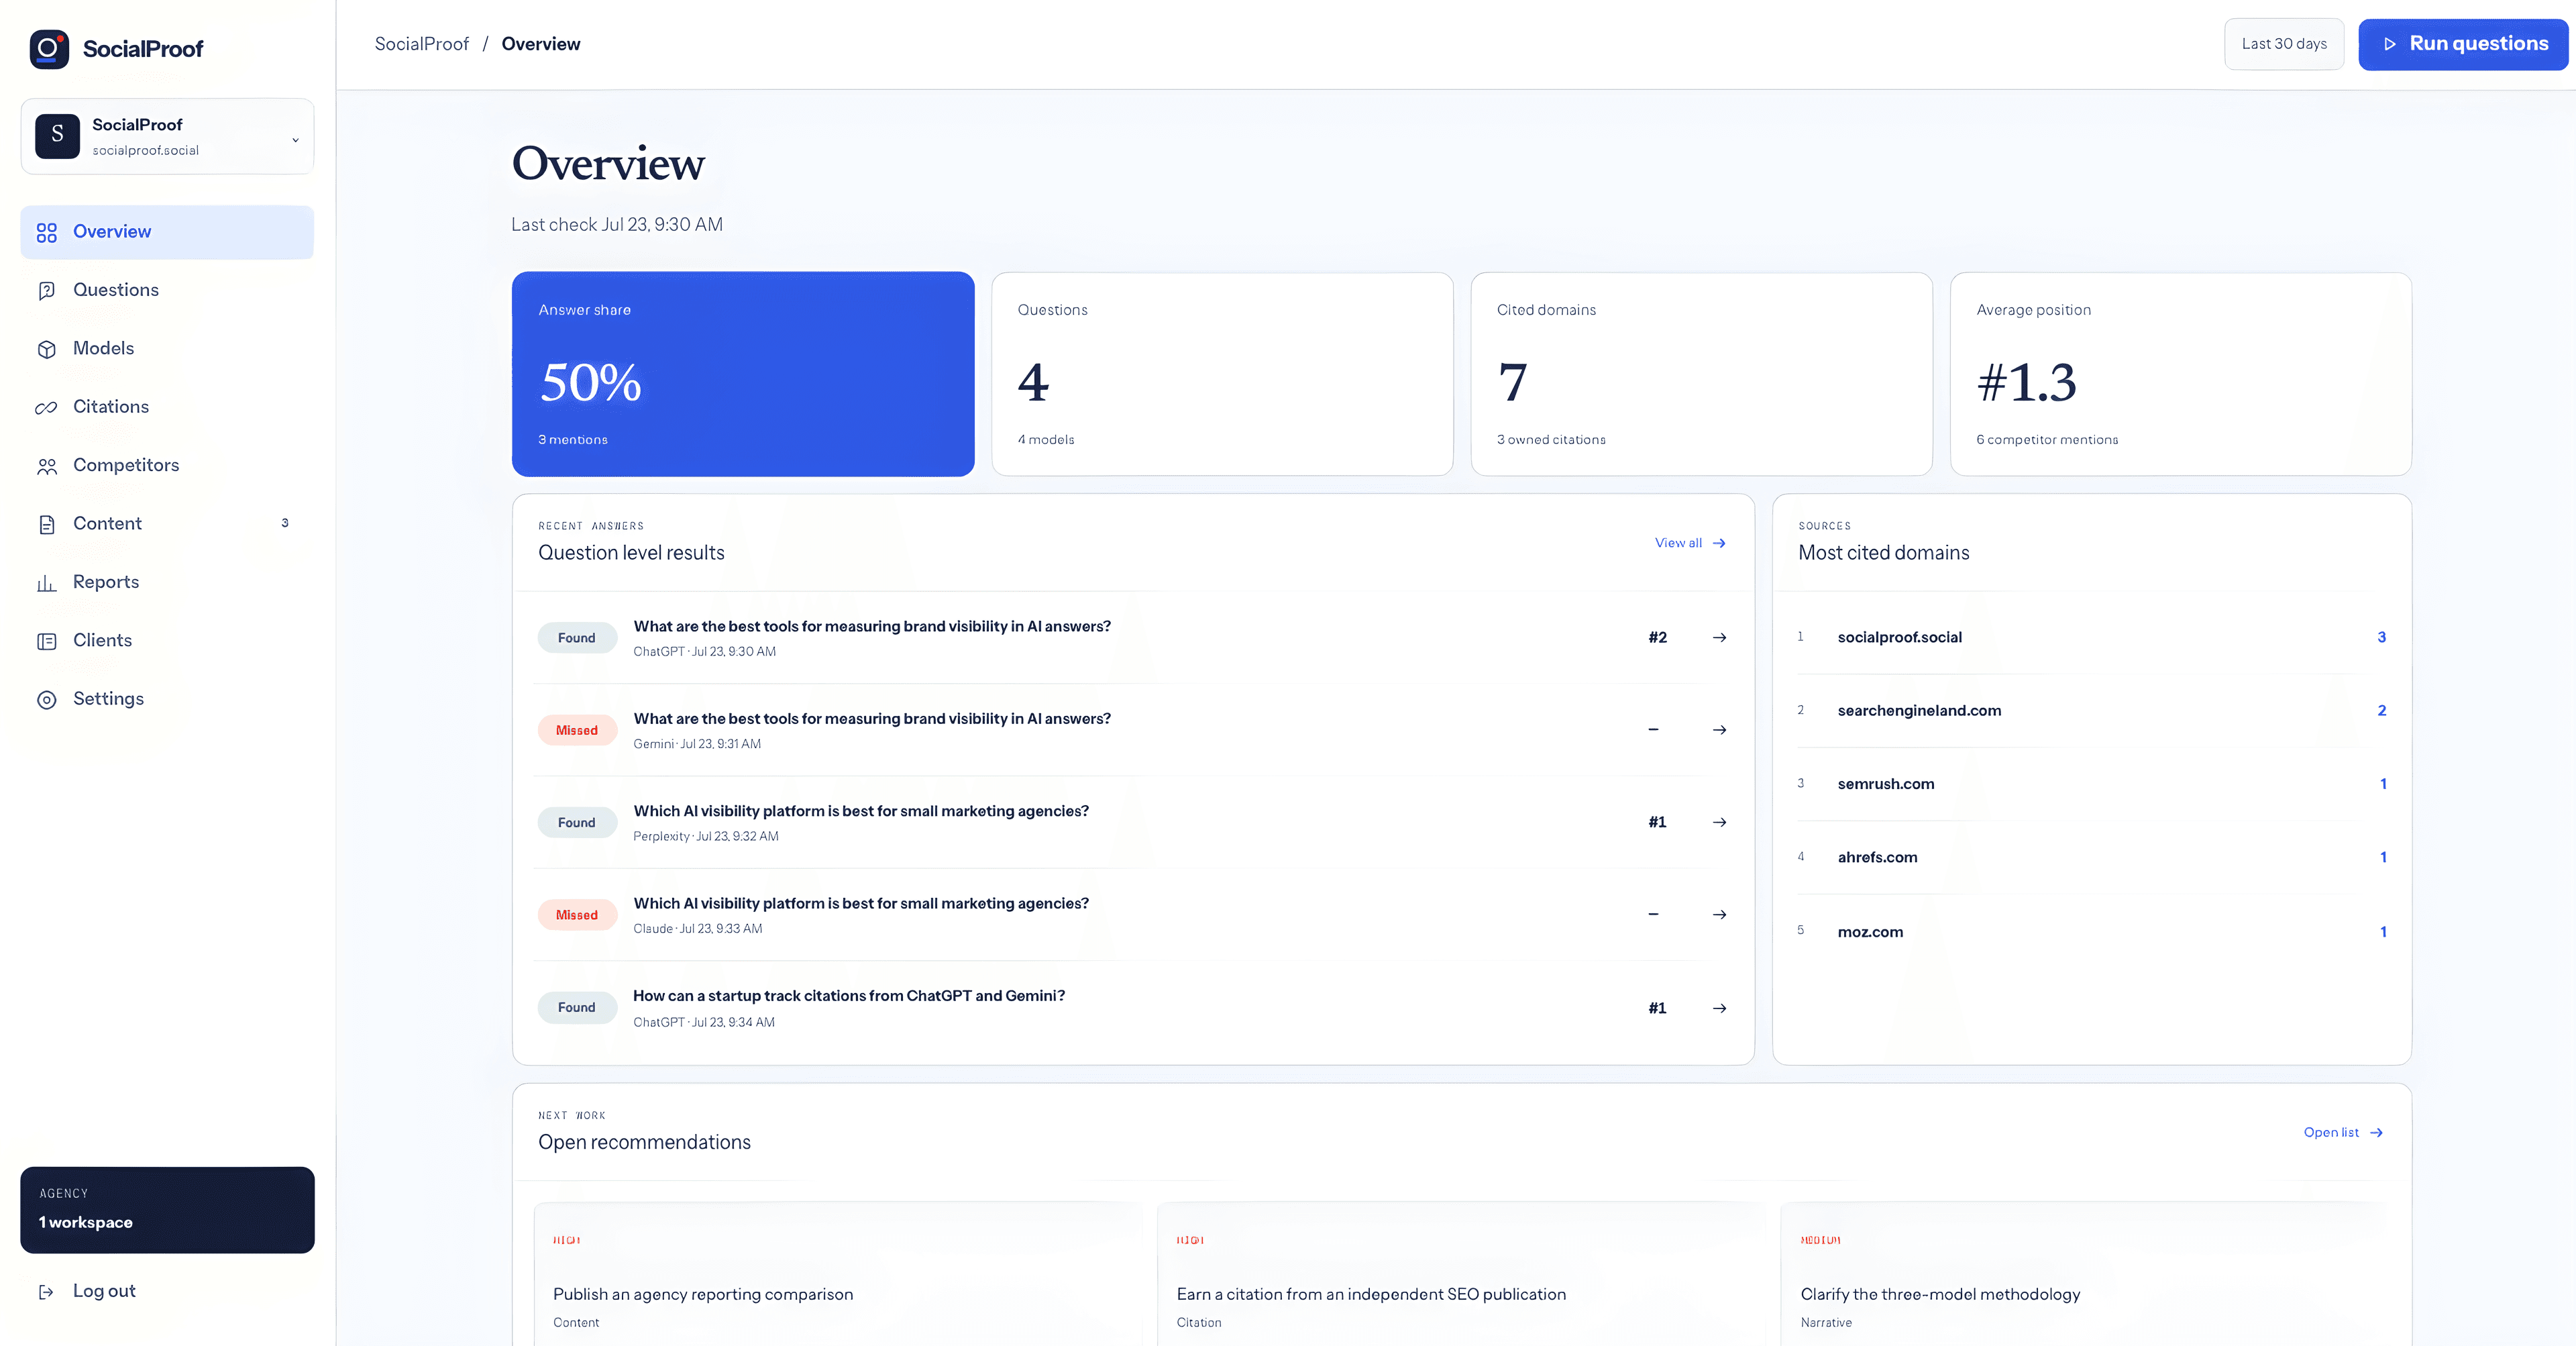Click View all recent answers link
The width and height of the screenshot is (2576, 1346).
click(x=1690, y=543)
